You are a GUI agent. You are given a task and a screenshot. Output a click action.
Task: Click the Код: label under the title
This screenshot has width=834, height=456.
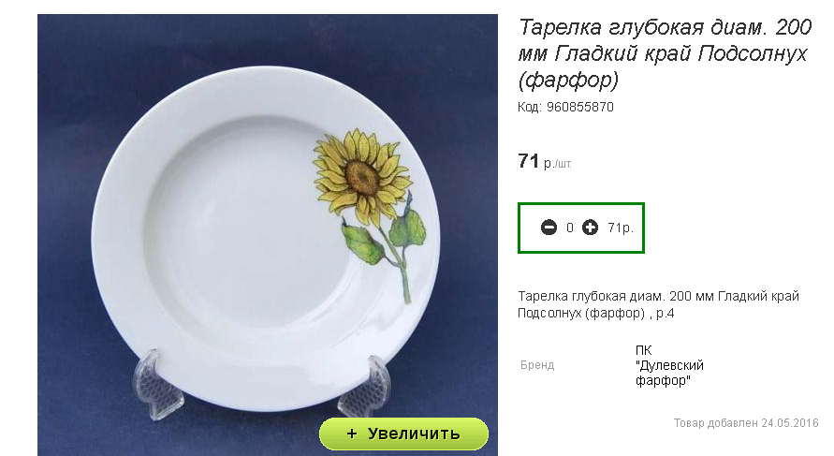tap(530, 107)
